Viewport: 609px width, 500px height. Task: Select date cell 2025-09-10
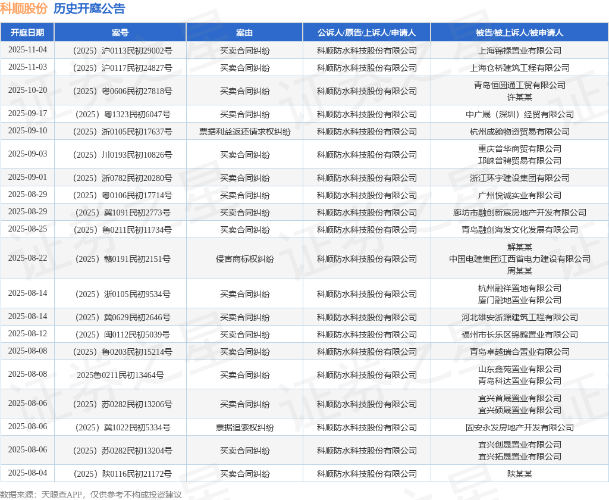click(x=27, y=130)
